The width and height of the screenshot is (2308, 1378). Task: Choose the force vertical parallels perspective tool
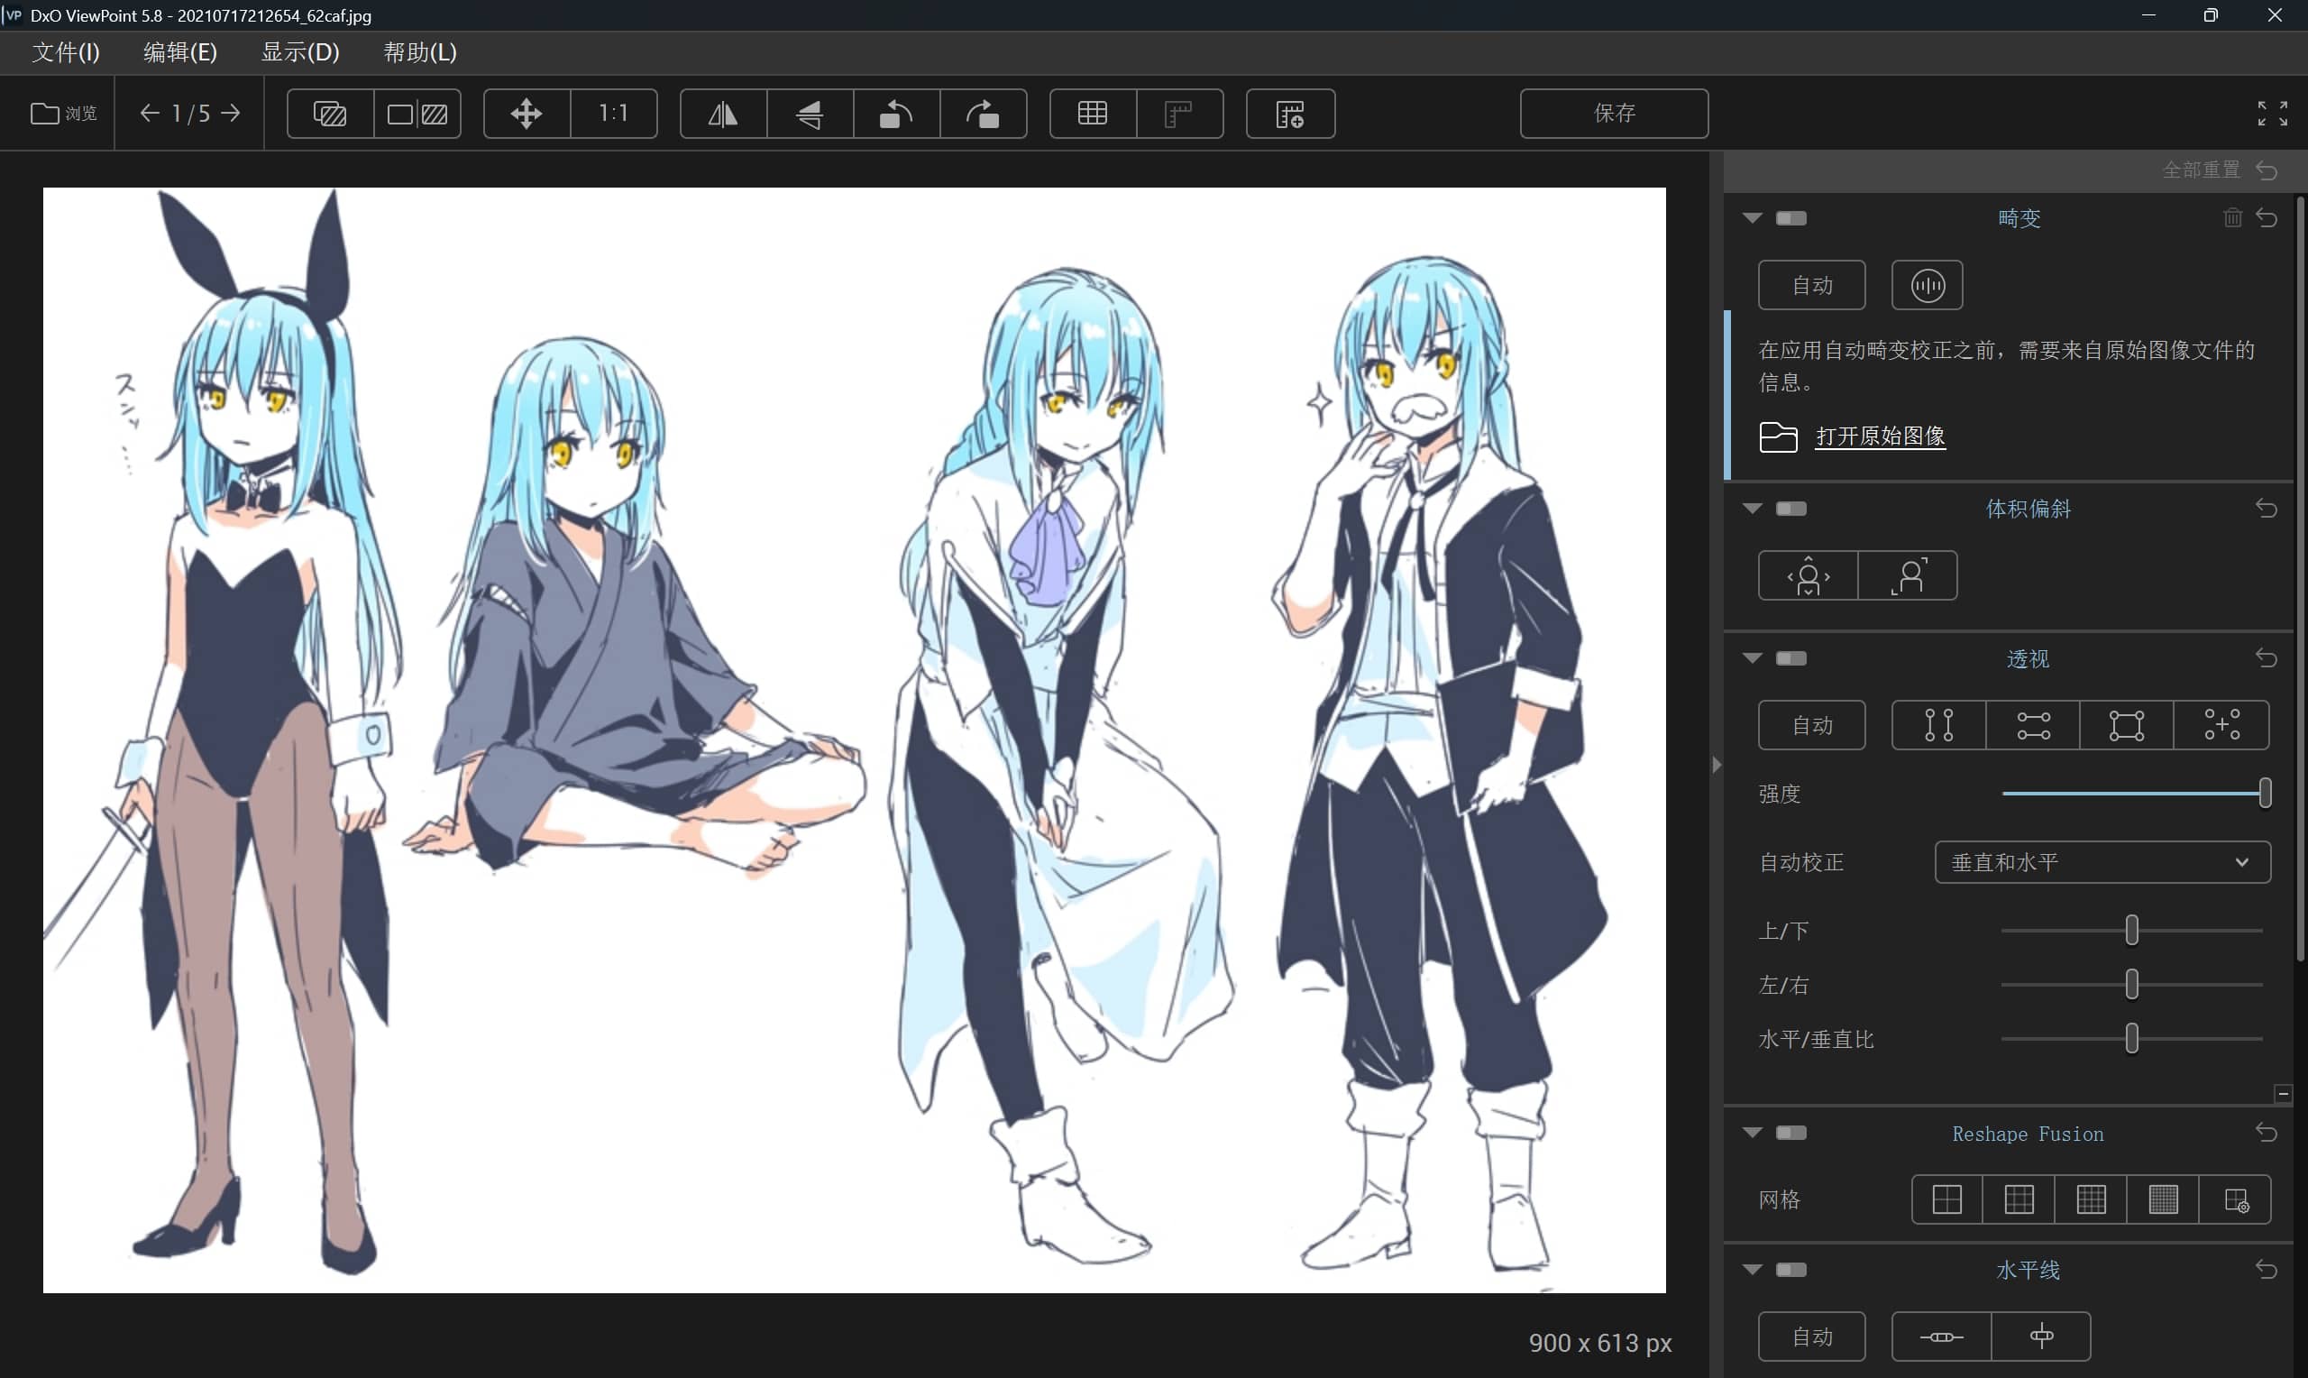[1938, 725]
